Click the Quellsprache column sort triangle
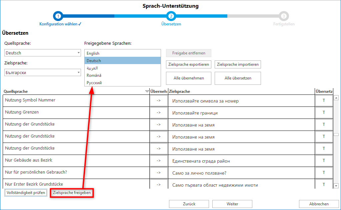This screenshot has width=341, height=210. (x=147, y=91)
